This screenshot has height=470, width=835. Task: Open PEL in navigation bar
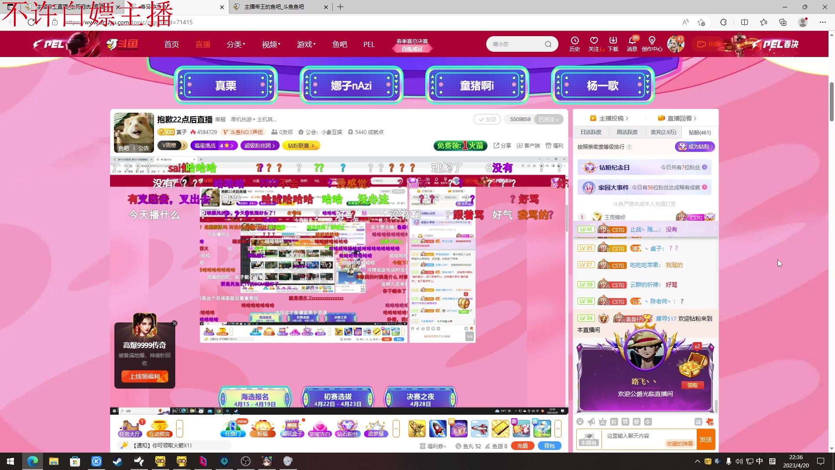click(369, 44)
